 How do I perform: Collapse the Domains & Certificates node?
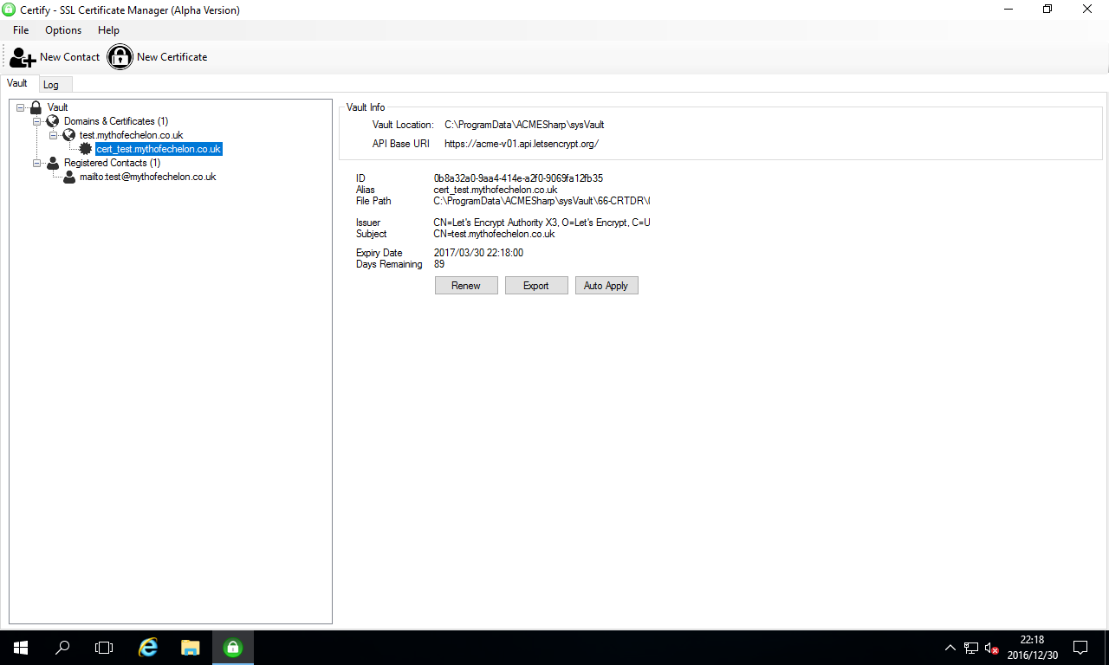[37, 121]
